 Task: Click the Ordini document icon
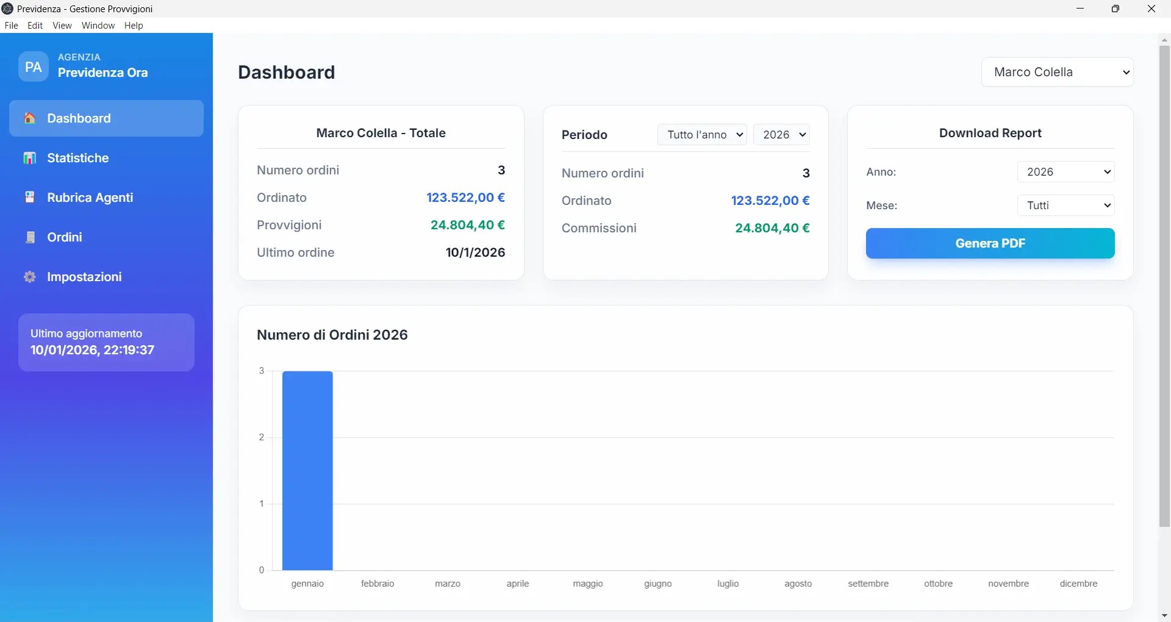tap(30, 237)
